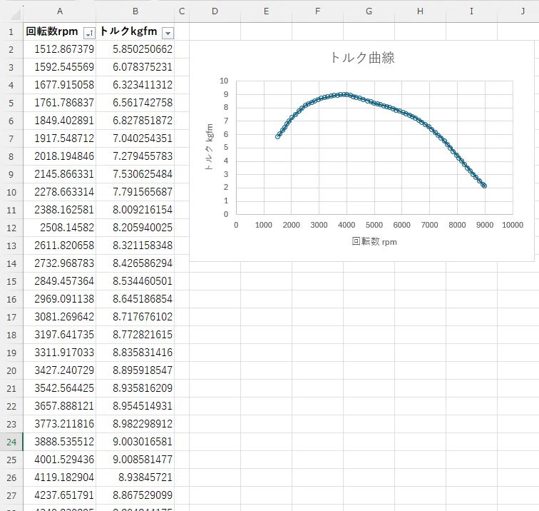Select column I header
Image resolution: width=539 pixels, height=511 pixels.
pos(471,11)
